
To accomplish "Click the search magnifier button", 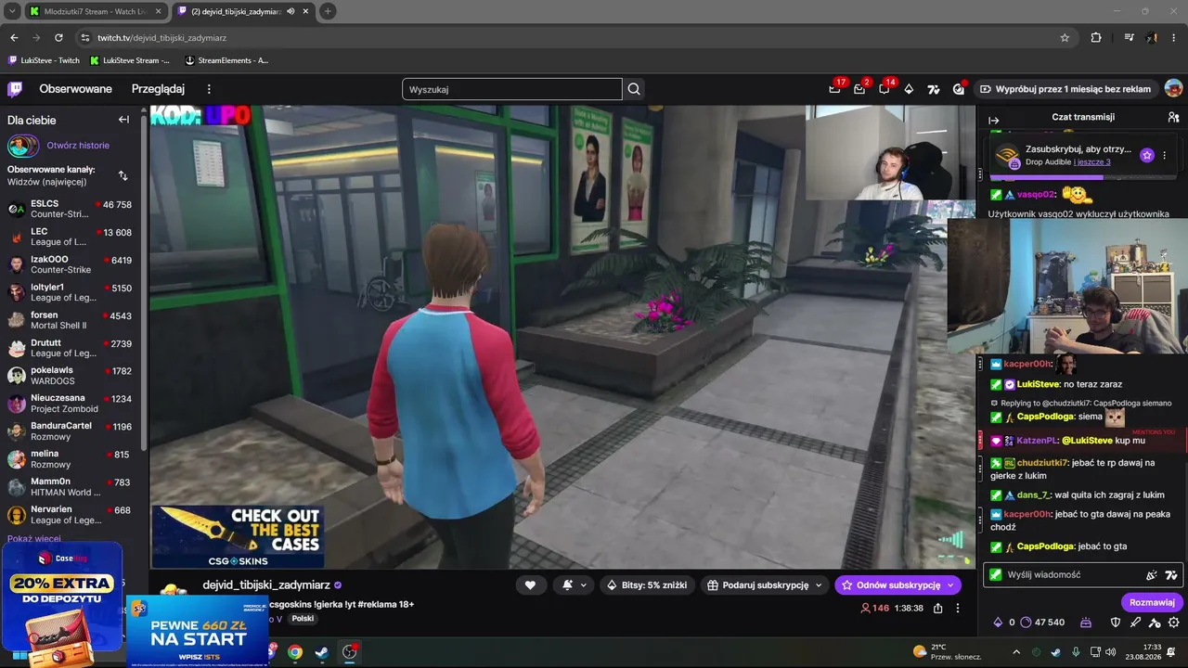I will click(x=634, y=89).
